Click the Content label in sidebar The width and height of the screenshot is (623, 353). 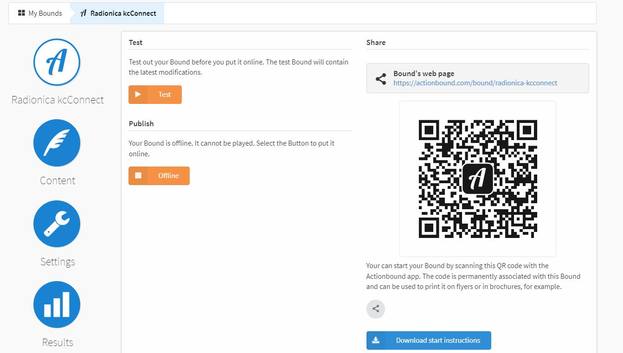tap(58, 180)
